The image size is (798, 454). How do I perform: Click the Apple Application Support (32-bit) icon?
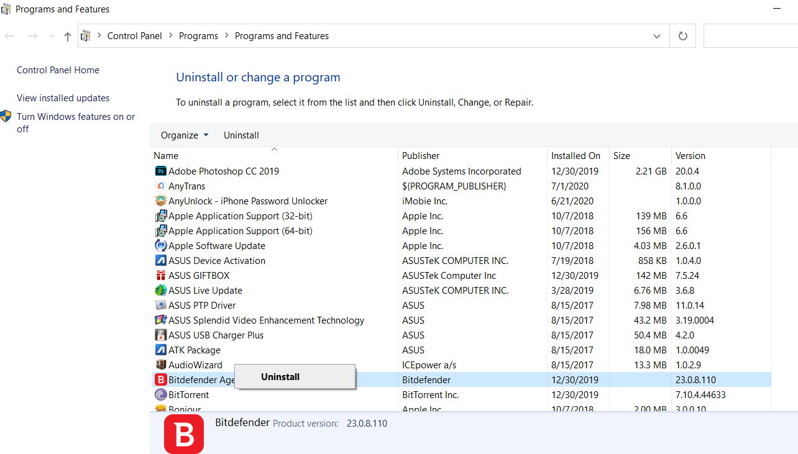pyautogui.click(x=160, y=216)
